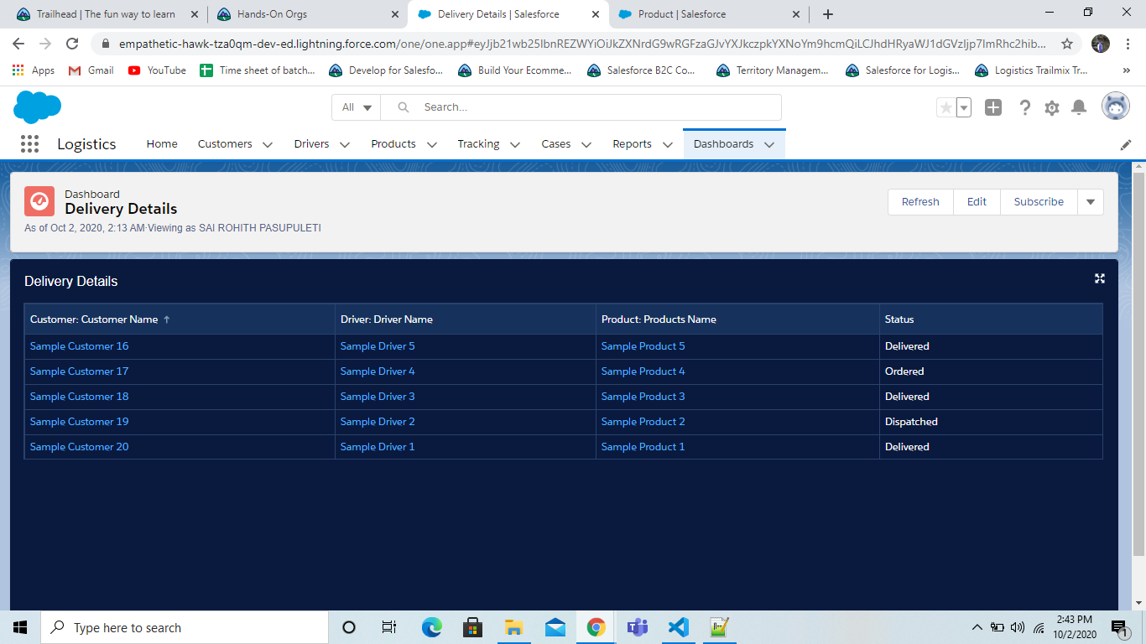This screenshot has width=1146, height=644.
Task: Open Microsoft Teams from the taskbar
Action: pos(637,627)
